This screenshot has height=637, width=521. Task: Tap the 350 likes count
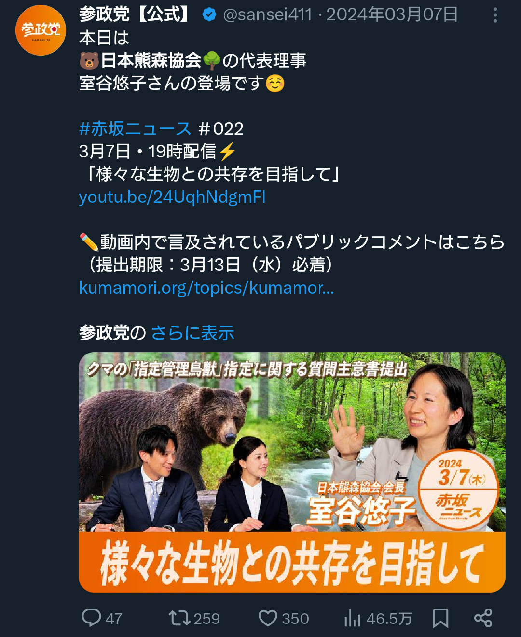[x=295, y=619]
